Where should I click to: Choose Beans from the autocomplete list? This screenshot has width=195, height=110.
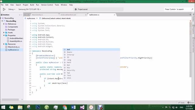pos(91,52)
